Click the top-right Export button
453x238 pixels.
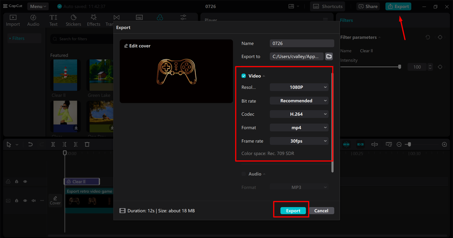(398, 6)
